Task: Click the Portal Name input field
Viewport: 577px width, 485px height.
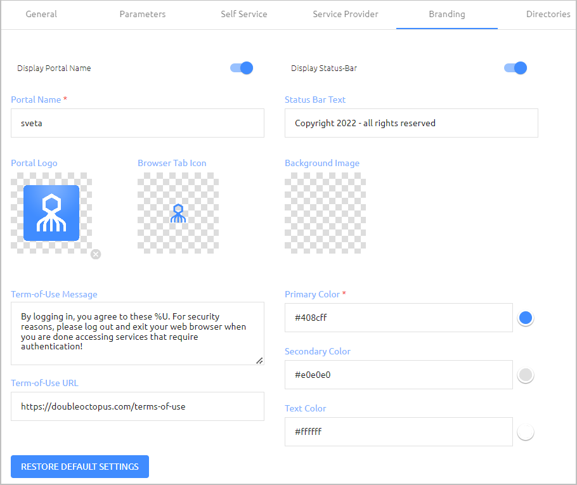Action: pos(137,123)
